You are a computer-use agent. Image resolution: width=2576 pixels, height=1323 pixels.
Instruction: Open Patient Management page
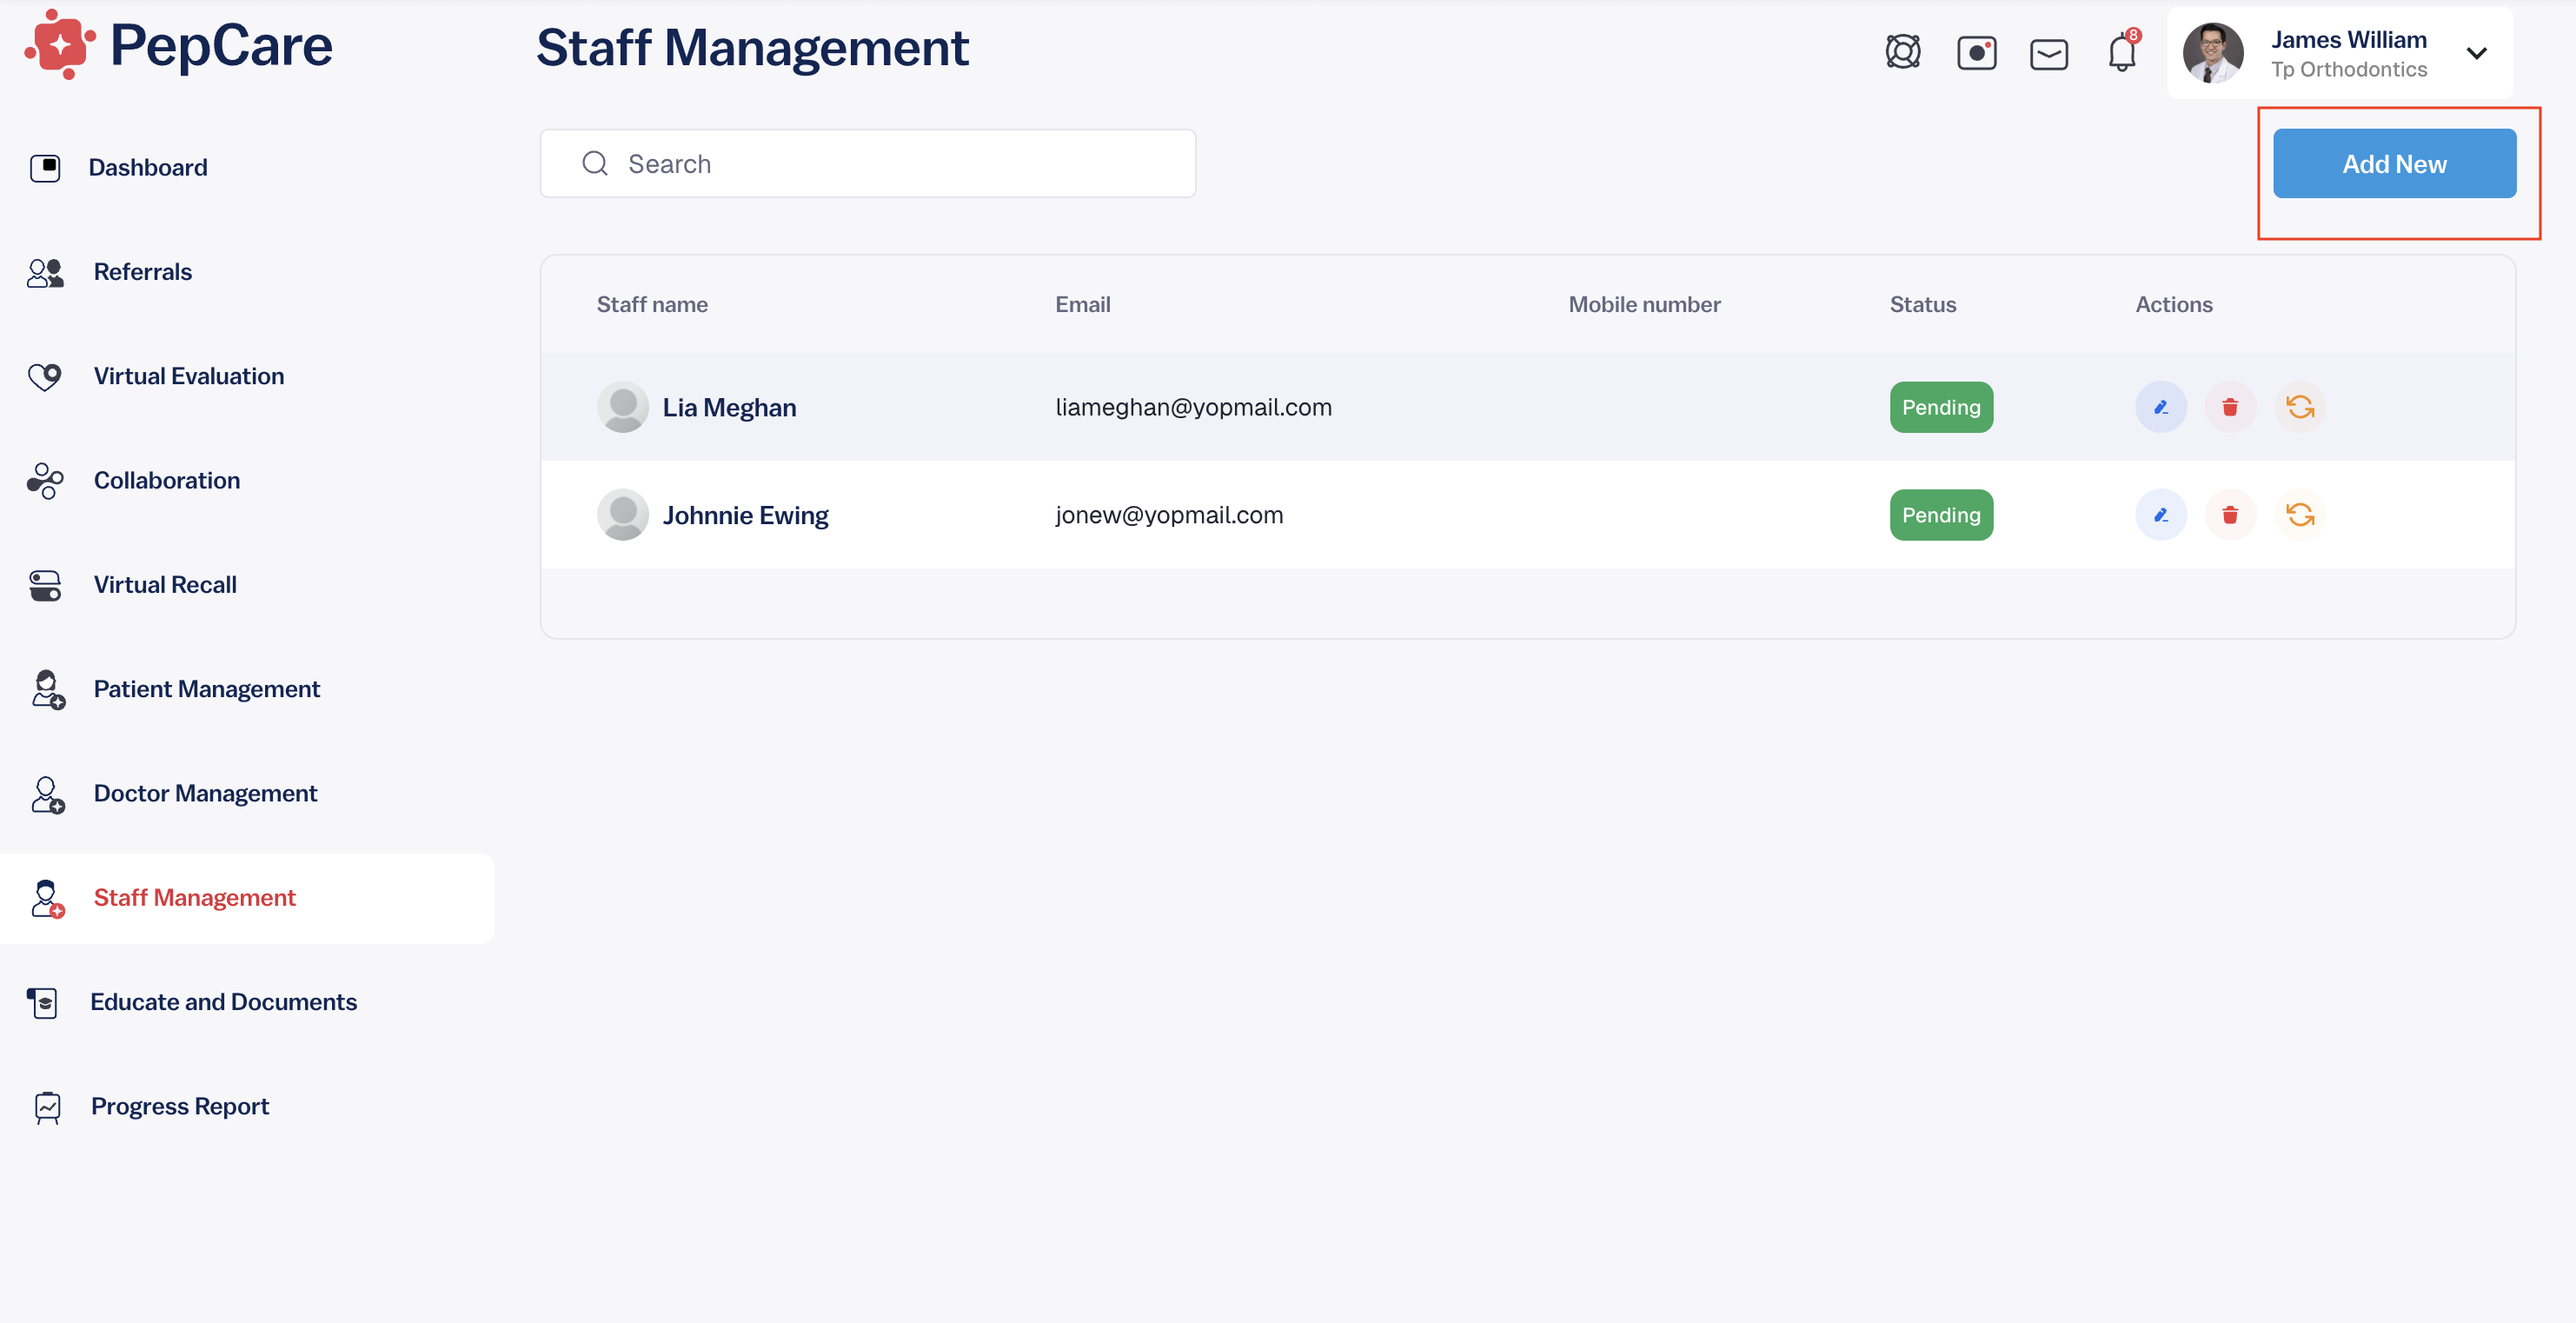[x=206, y=689]
